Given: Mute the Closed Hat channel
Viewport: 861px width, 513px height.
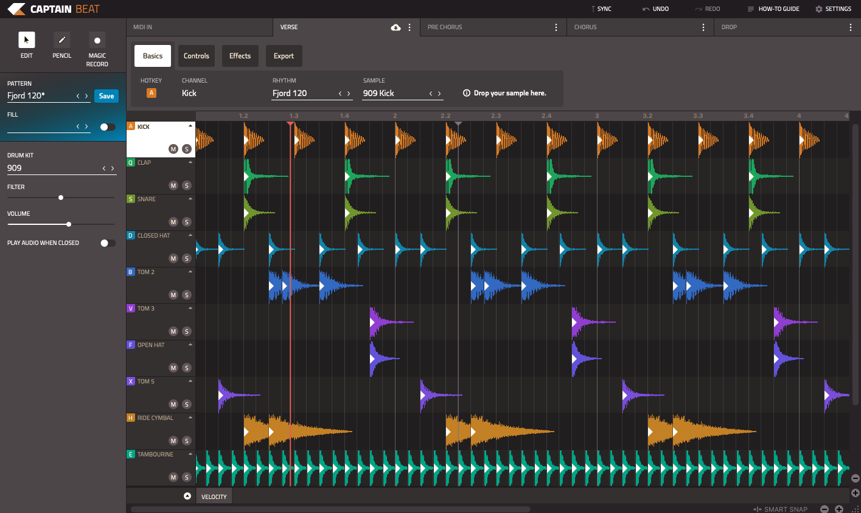Looking at the screenshot, I should [x=173, y=258].
